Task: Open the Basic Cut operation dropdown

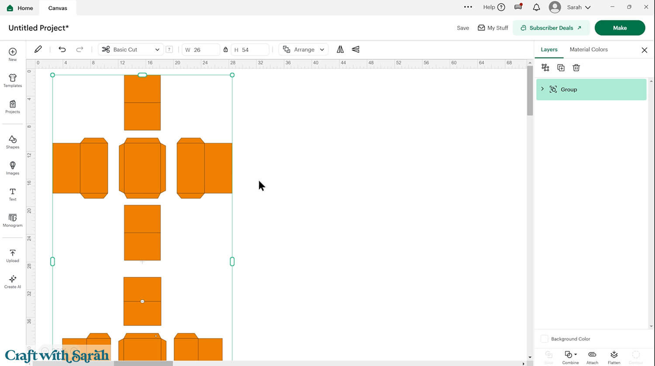Action: 130,49
